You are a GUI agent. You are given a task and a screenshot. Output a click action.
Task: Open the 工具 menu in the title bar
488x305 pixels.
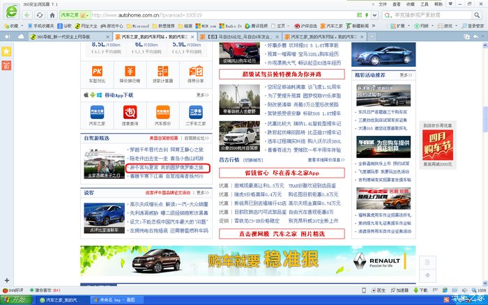(444, 3)
